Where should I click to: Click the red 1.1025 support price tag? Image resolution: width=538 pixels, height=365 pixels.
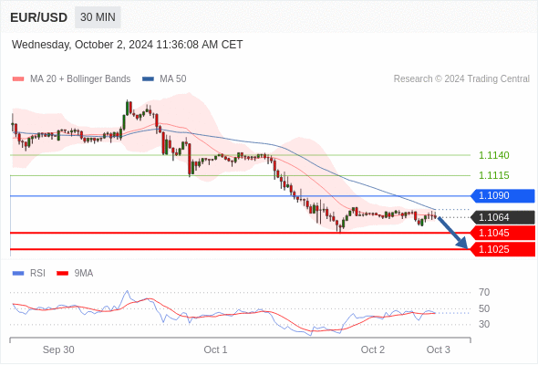tap(502, 249)
